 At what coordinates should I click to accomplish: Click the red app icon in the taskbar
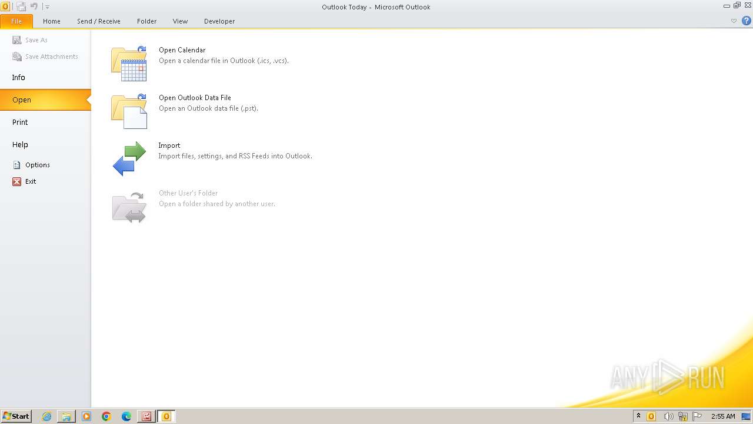(x=146, y=416)
